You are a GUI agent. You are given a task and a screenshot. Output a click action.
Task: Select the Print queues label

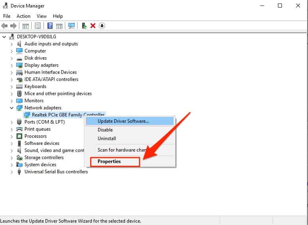tap(38, 129)
